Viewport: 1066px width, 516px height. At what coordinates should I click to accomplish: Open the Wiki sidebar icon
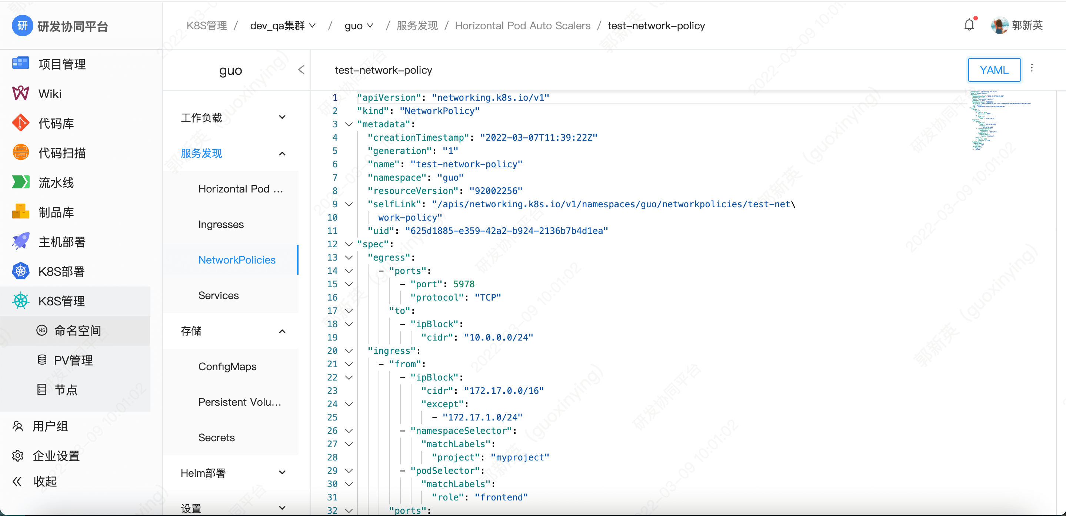pos(20,93)
